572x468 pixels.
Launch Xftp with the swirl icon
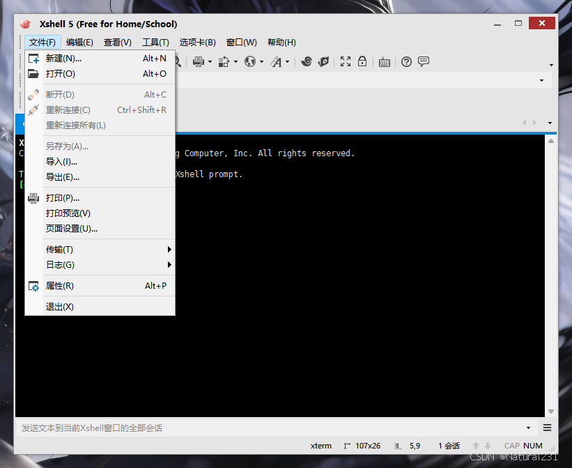[307, 61]
